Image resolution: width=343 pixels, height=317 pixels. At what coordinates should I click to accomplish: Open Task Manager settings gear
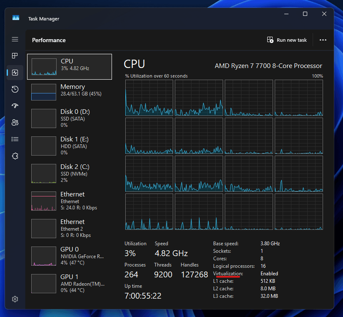[x=15, y=299]
